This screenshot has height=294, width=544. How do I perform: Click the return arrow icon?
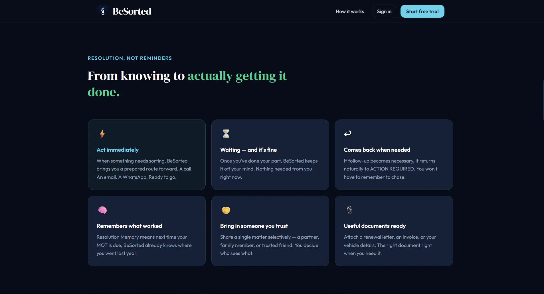347,133
